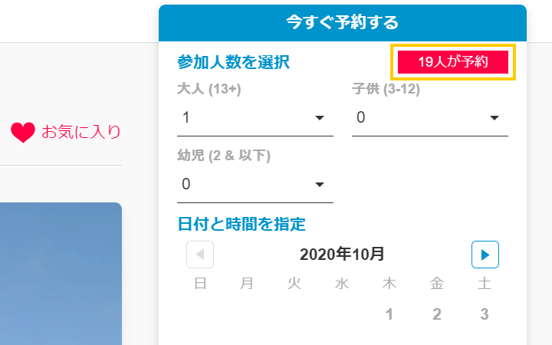Go to next month arrow
This screenshot has width=552, height=345.
485,255
